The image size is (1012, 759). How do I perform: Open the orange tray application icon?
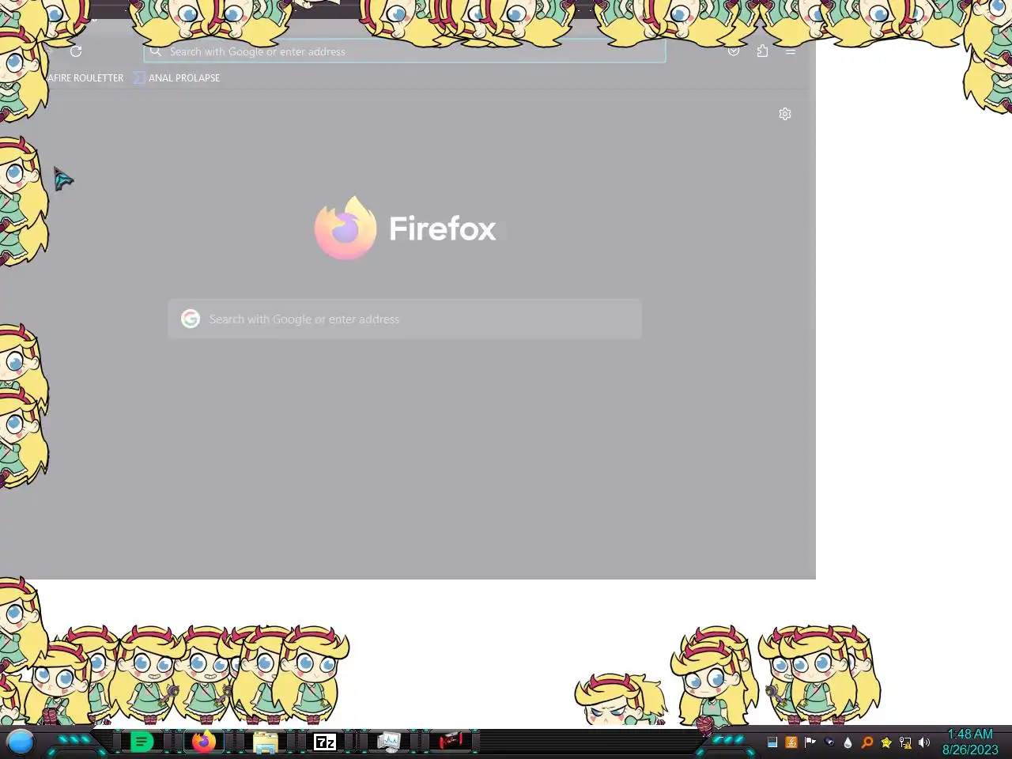tap(791, 742)
